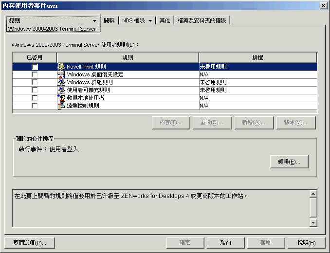Select the 規則 tab

(52, 24)
